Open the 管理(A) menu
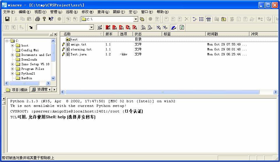 (56, 12)
